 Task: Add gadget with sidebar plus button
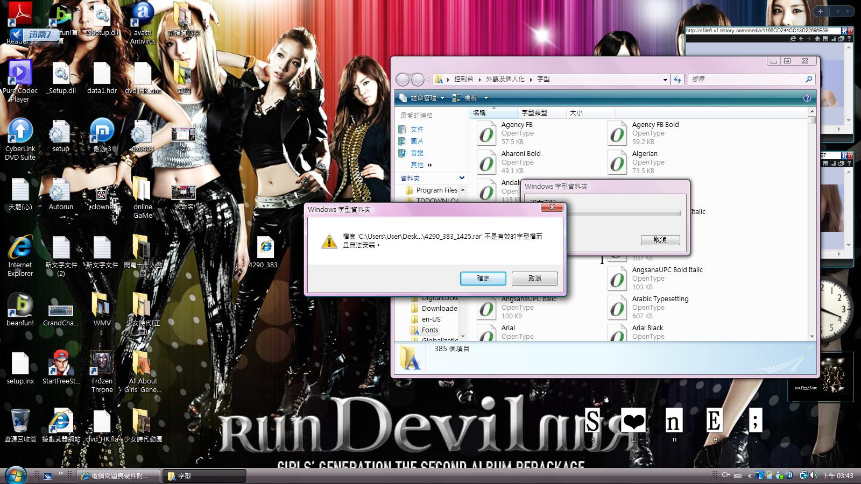coord(820,11)
